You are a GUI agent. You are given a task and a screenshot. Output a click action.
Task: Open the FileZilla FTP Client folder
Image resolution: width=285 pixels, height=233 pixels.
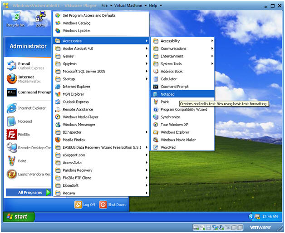pyautogui.click(x=101, y=178)
